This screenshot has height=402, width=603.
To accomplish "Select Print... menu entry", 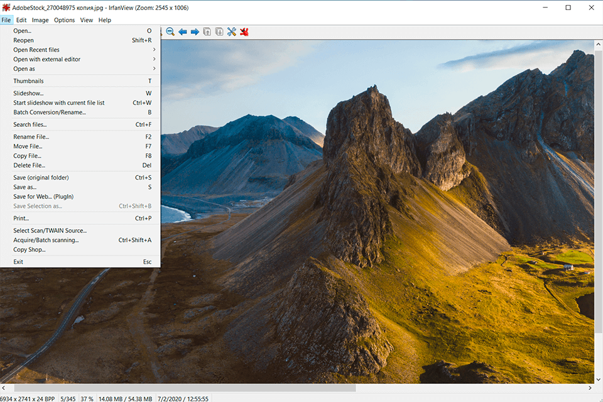I will tap(21, 219).
